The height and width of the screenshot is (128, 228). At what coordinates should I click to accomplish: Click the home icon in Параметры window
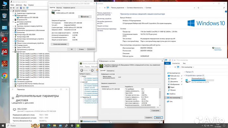13,98
